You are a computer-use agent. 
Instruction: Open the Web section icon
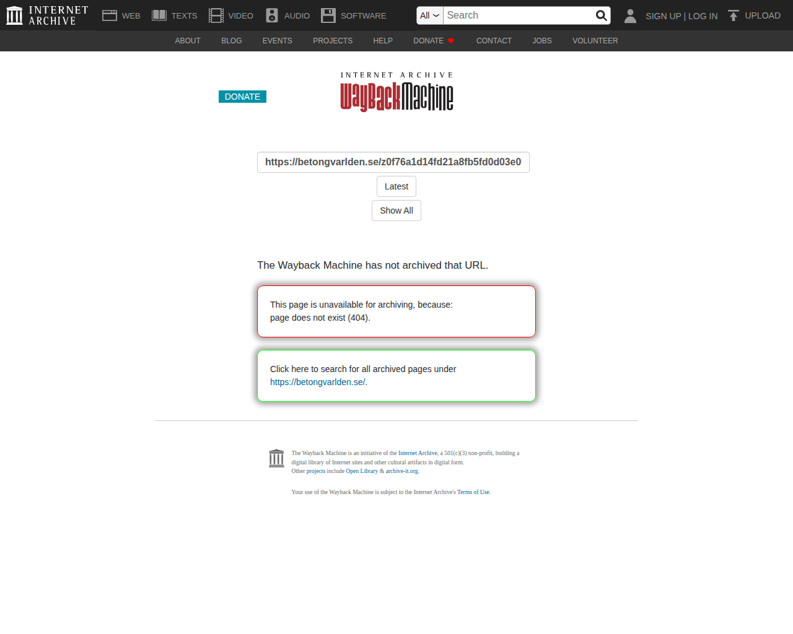coord(110,15)
